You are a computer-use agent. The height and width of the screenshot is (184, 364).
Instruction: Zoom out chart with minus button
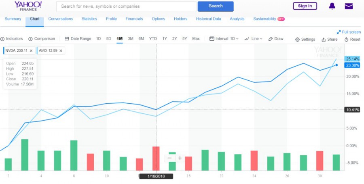pos(170,158)
